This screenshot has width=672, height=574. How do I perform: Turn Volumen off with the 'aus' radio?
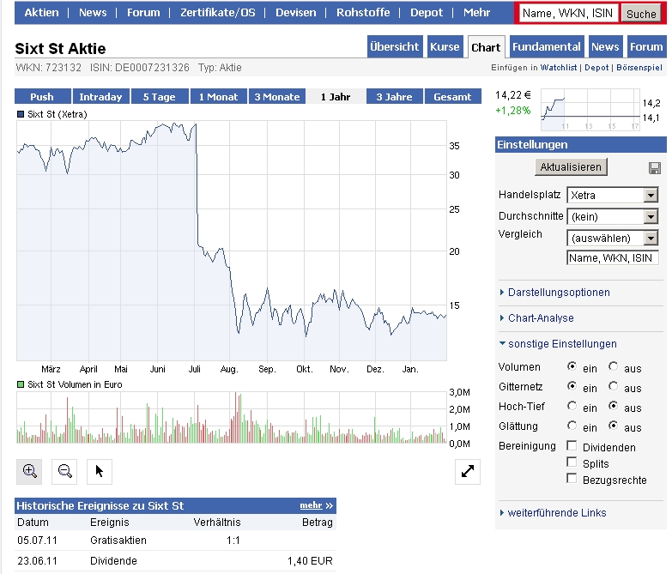(x=614, y=366)
